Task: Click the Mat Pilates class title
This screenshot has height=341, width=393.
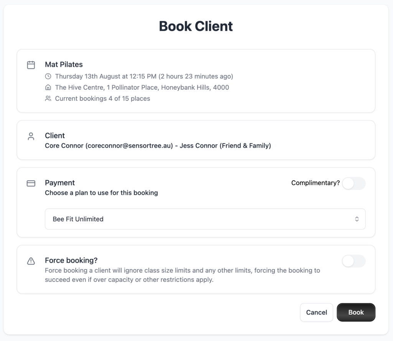Action: [64, 64]
